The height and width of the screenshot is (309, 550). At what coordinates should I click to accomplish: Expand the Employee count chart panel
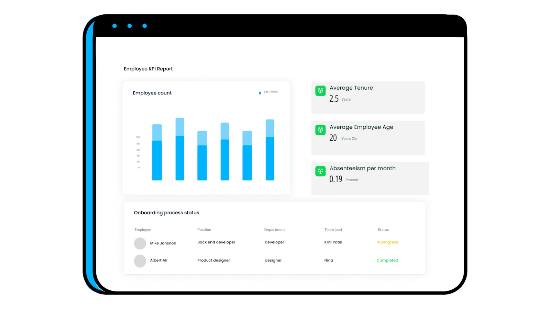click(206, 137)
